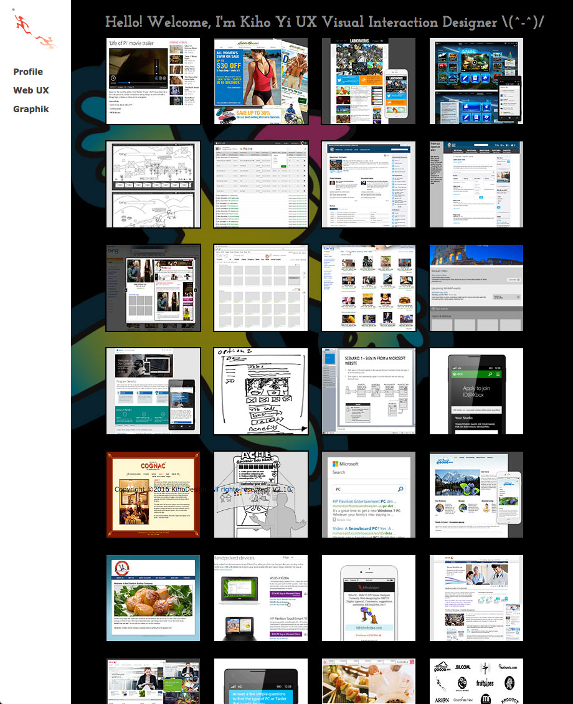Open the Profile menu item
The height and width of the screenshot is (704, 573).
pos(28,72)
